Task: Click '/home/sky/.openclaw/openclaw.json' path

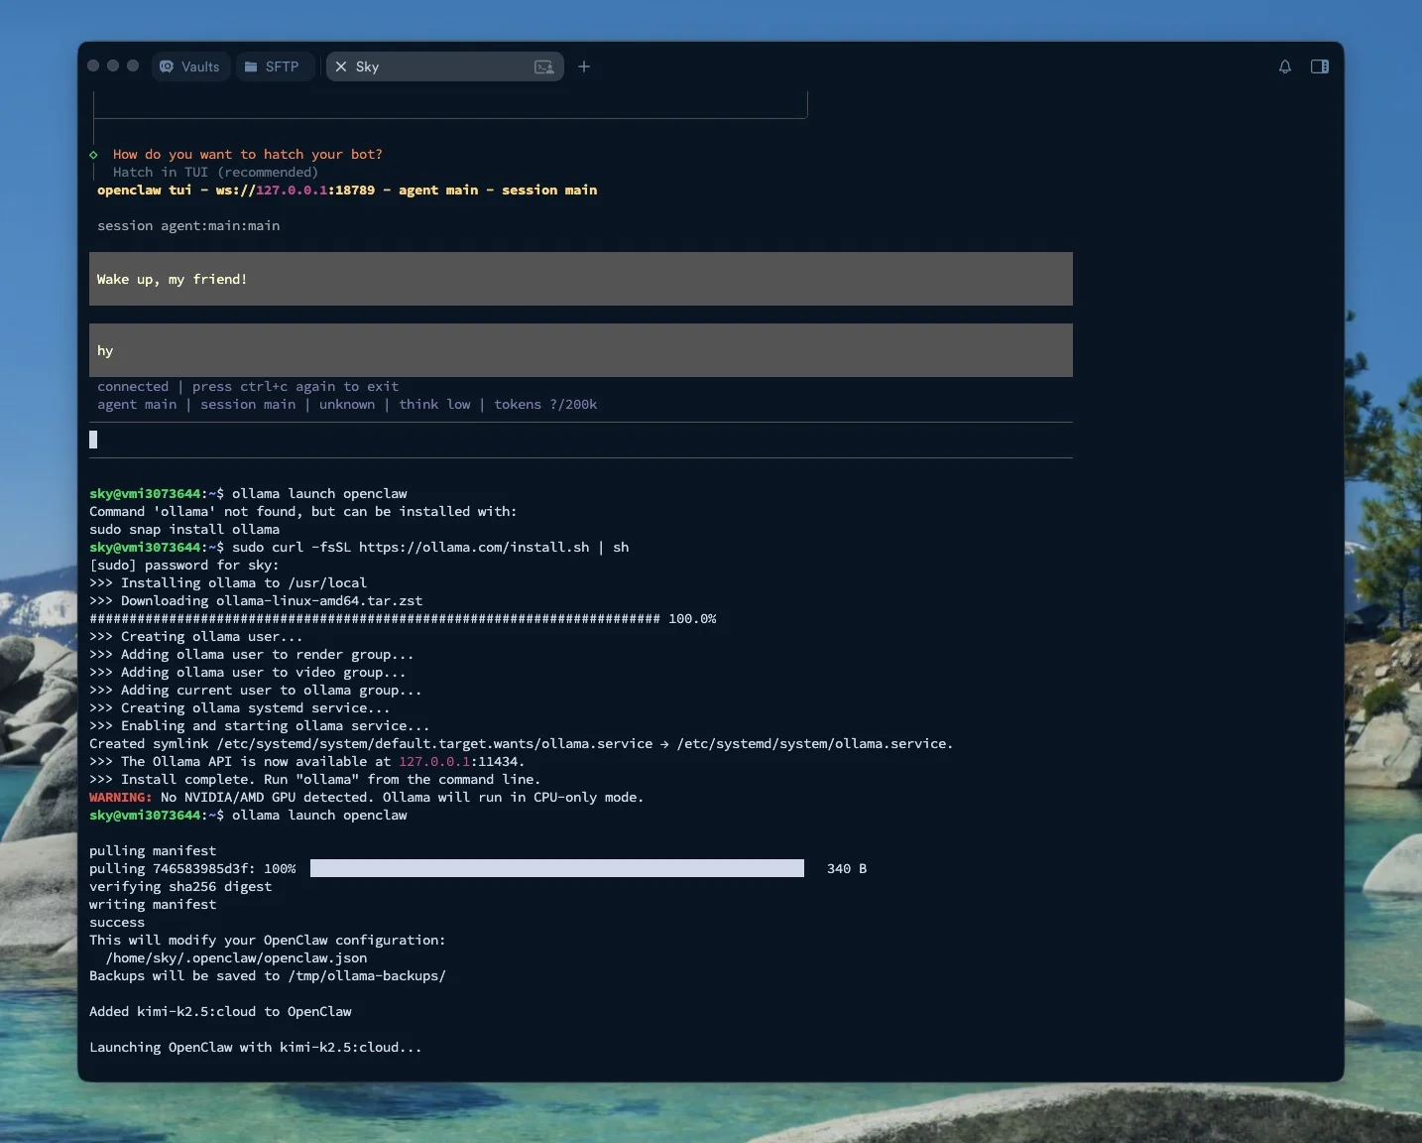Action: [236, 957]
